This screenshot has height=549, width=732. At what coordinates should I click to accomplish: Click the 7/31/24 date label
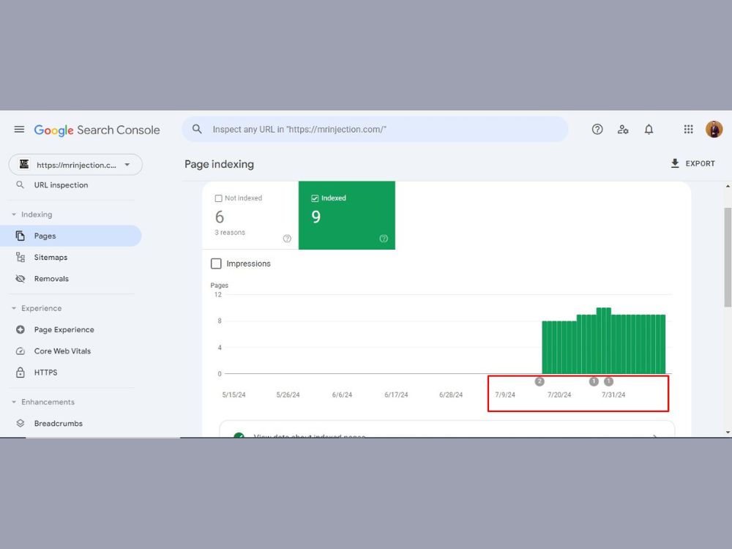[613, 395]
